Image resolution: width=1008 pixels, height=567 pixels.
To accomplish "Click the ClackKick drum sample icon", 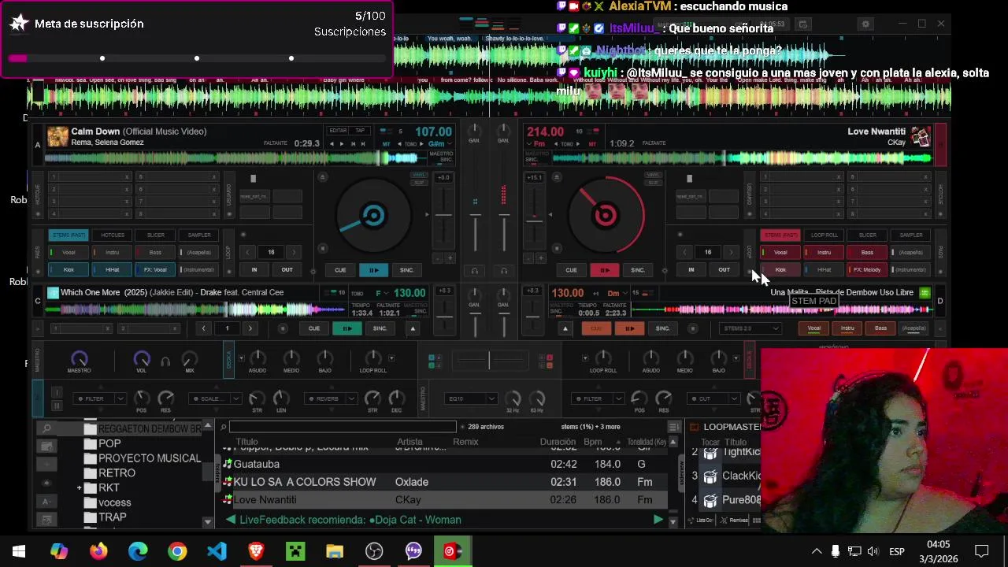I will [x=710, y=476].
